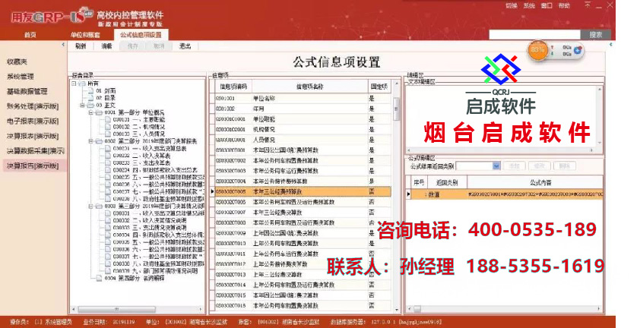Click the 固定项 column header
Image resolution: width=640 pixels, height=328 pixels.
(379, 87)
